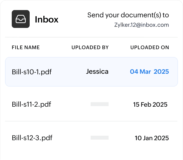
Task: Sort by the UPLOADED ON column header
Action: point(149,47)
